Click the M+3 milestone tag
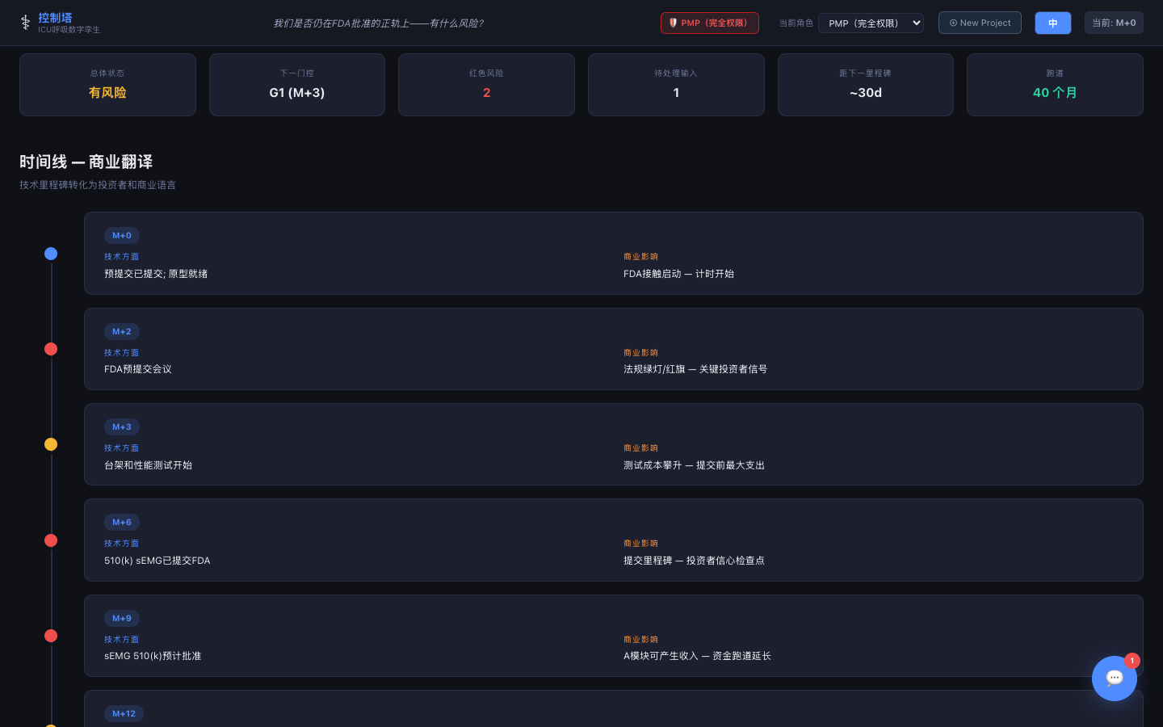The height and width of the screenshot is (727, 1163). click(122, 427)
